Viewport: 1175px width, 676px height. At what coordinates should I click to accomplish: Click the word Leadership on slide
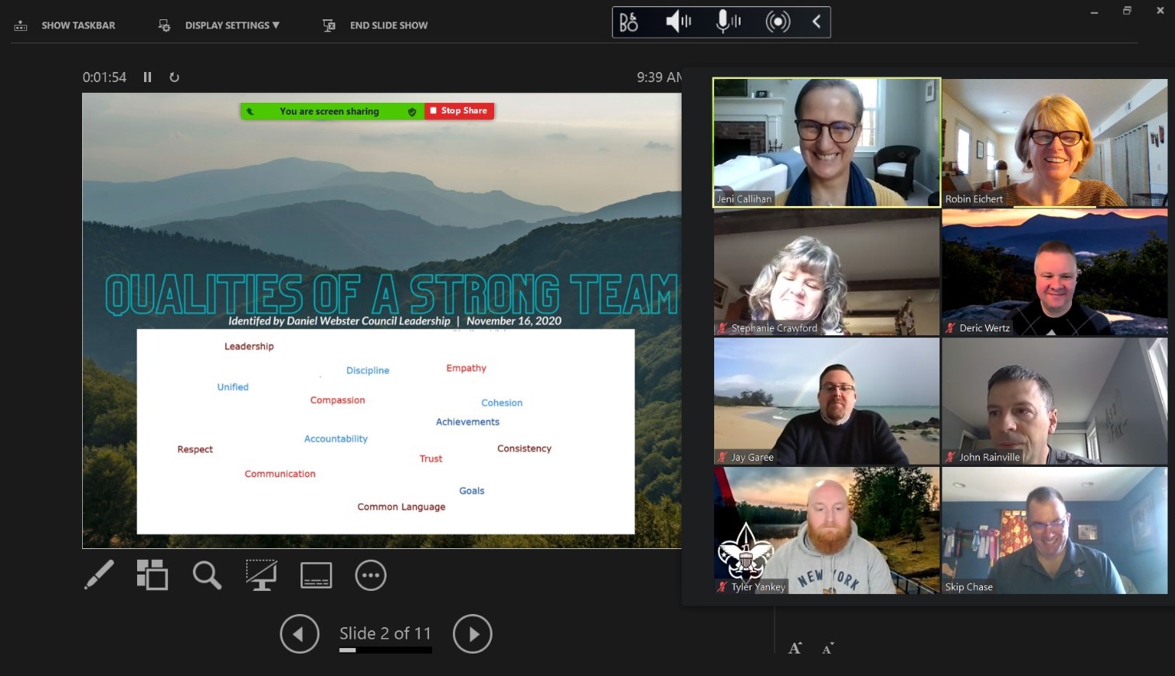pos(249,346)
